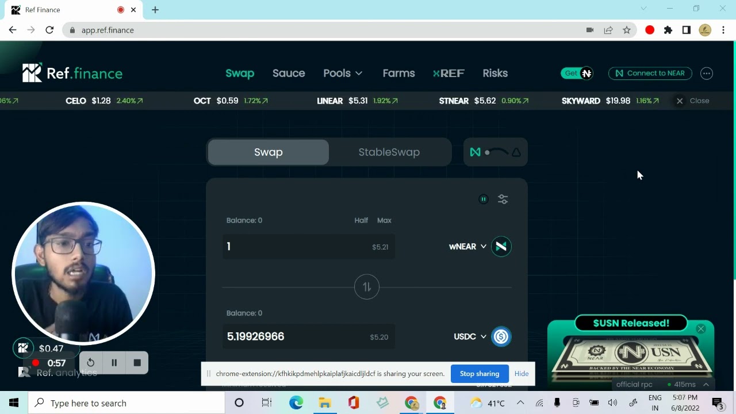Click the OCT $0.59 ticker entry
The image size is (736, 414).
click(x=231, y=101)
